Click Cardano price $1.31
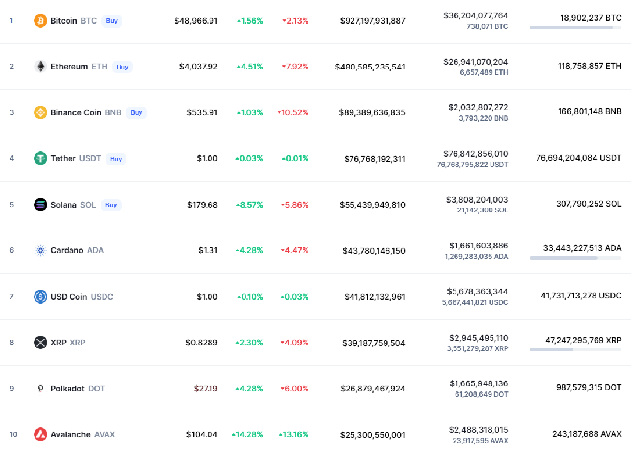The image size is (631, 451). pos(208,250)
